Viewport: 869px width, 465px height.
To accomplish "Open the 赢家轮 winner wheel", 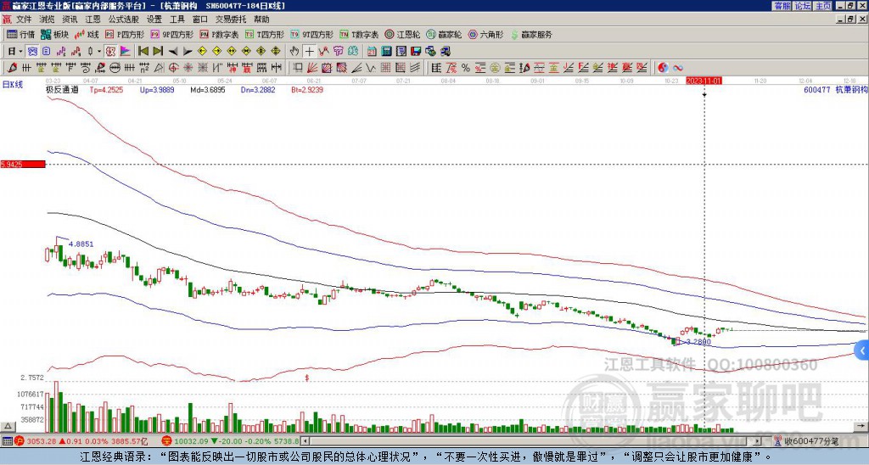I will 444,34.
